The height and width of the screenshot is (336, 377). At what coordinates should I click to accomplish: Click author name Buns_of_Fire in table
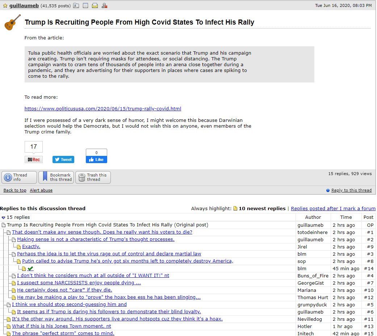(313, 276)
